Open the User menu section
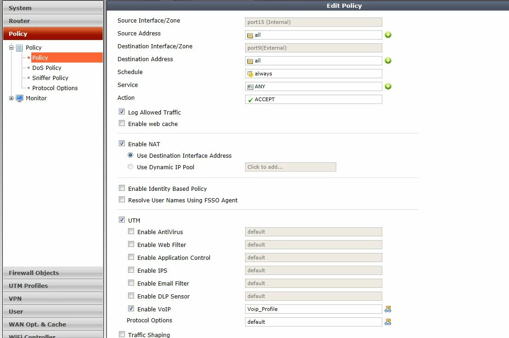Screen dimensions: 509x338 coord(53,312)
